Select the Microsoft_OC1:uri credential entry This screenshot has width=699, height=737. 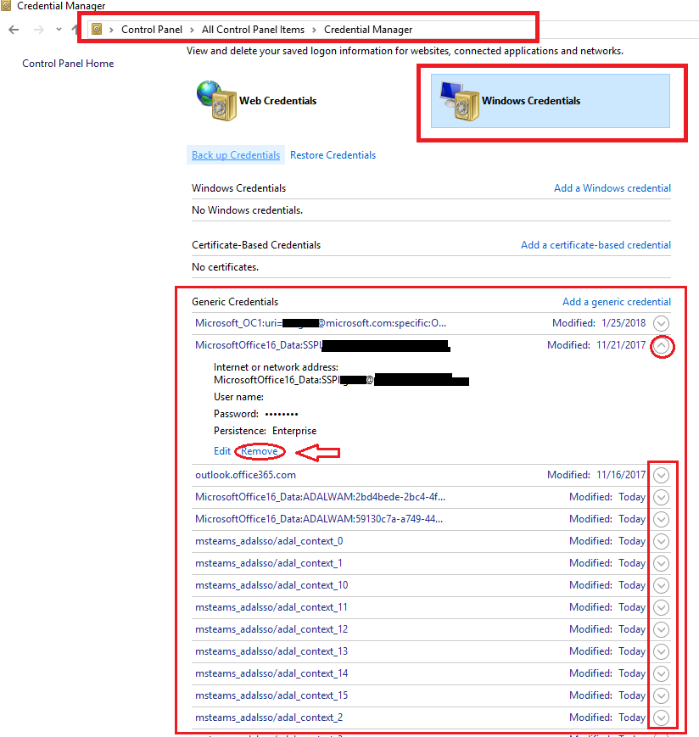click(321, 323)
